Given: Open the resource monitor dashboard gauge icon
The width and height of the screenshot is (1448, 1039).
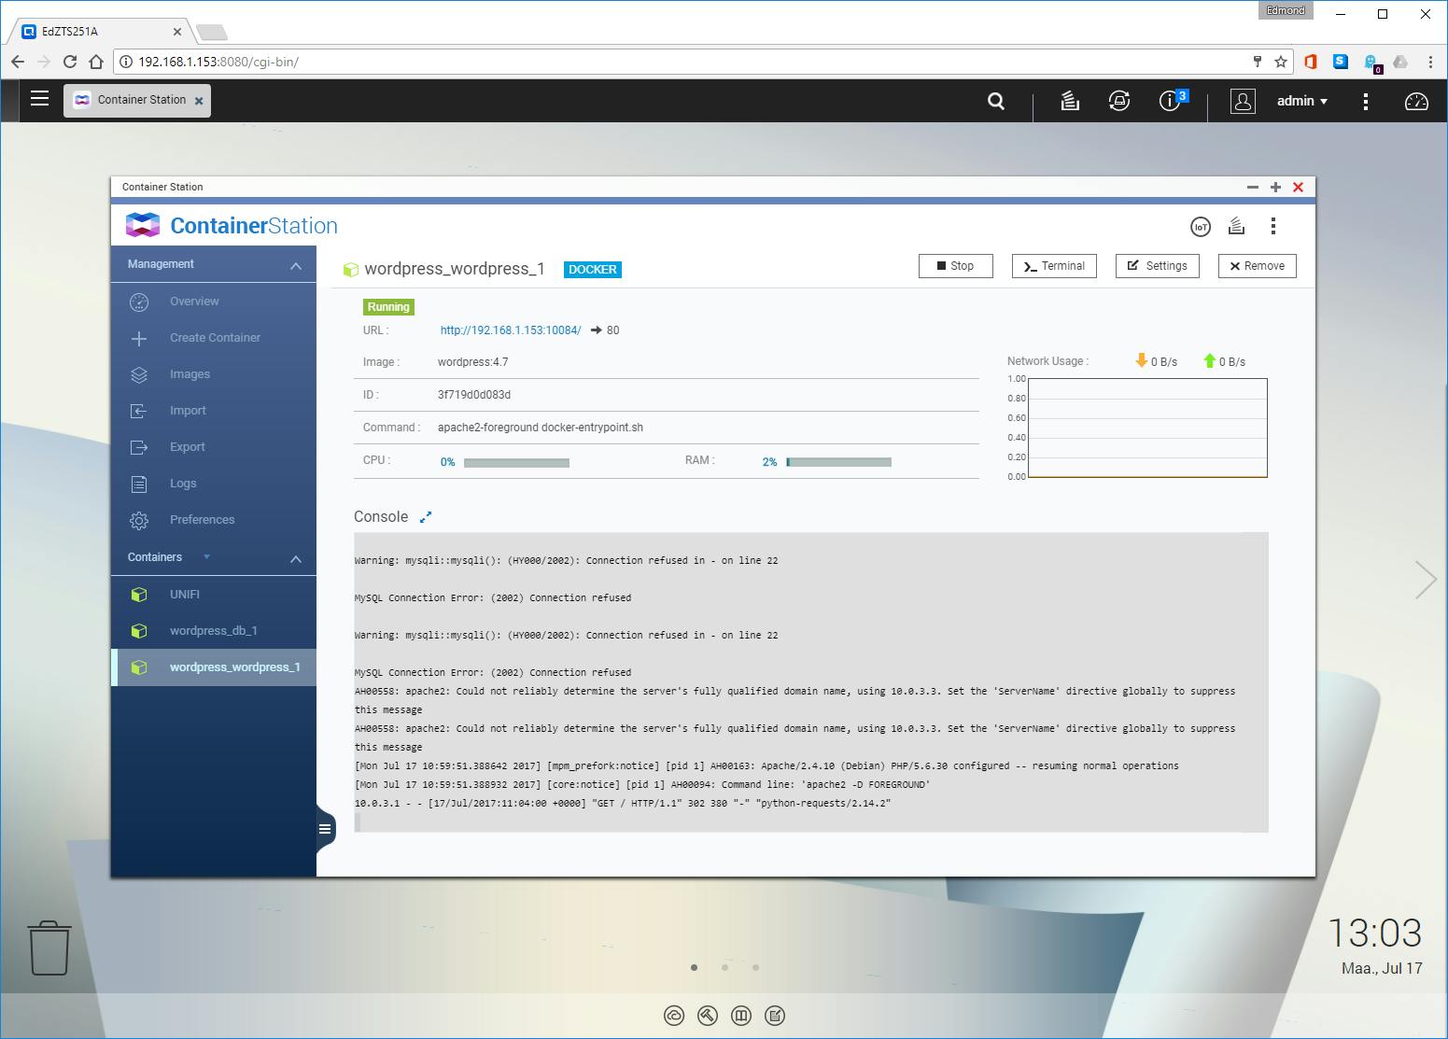Looking at the screenshot, I should (x=1416, y=101).
